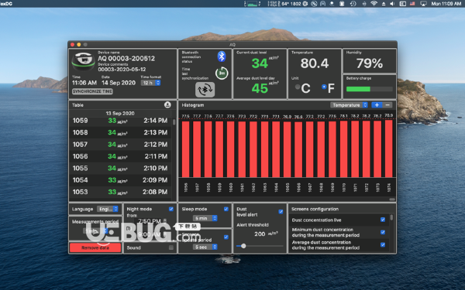Open the volume menu bar icon

(x=392, y=4)
